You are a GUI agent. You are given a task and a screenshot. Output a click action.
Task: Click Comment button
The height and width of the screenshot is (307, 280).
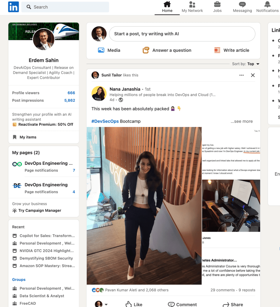182,305
